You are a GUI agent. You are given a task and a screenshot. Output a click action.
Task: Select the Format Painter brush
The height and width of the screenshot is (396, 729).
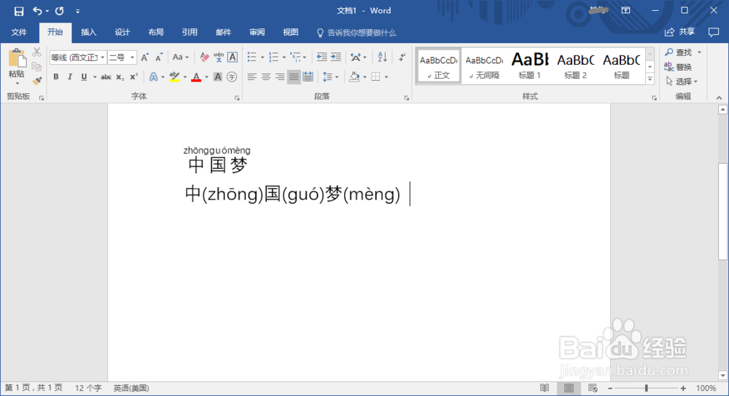coord(36,81)
